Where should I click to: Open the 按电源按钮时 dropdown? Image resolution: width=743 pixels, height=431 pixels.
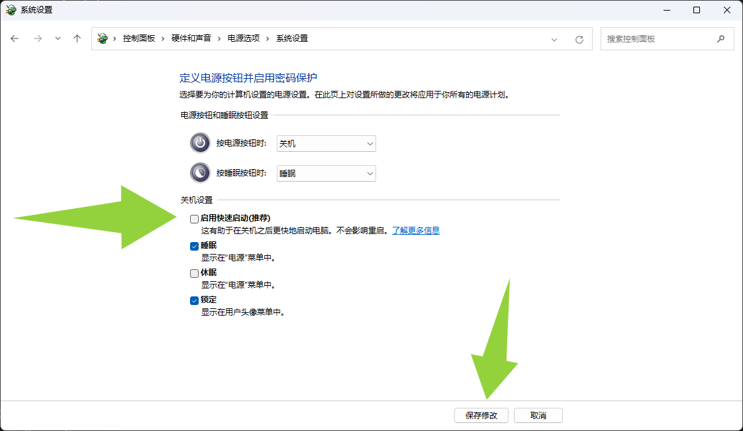(326, 143)
